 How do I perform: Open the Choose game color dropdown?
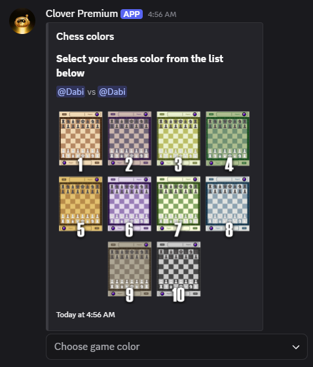pos(177,347)
